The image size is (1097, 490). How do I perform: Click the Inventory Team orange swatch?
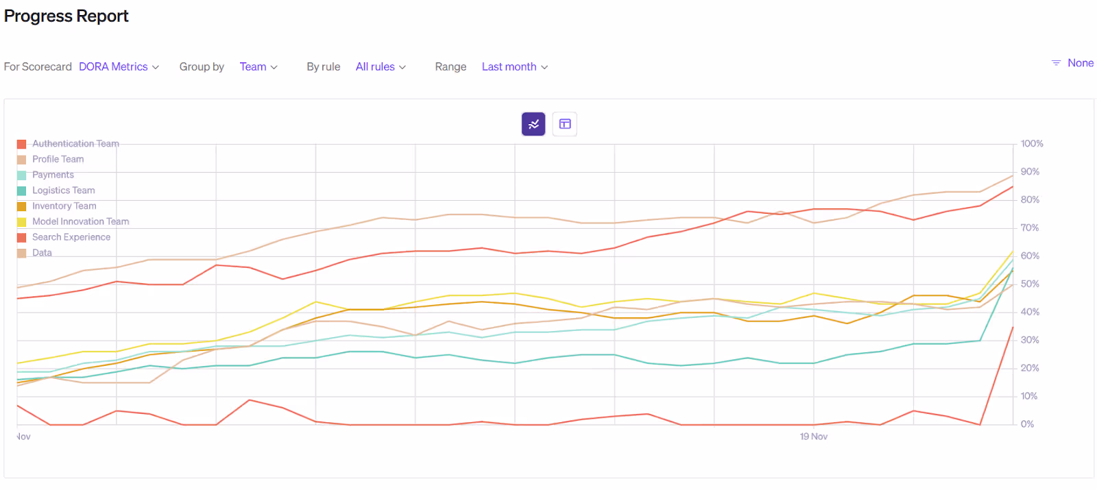(22, 206)
